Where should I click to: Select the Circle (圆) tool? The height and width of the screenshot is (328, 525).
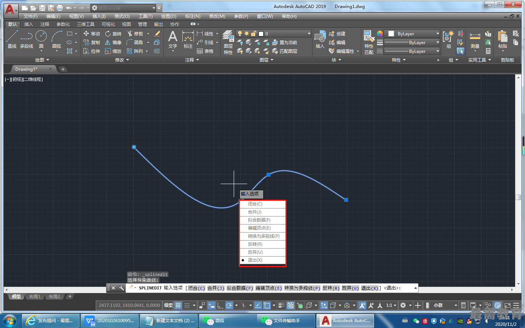[41, 39]
